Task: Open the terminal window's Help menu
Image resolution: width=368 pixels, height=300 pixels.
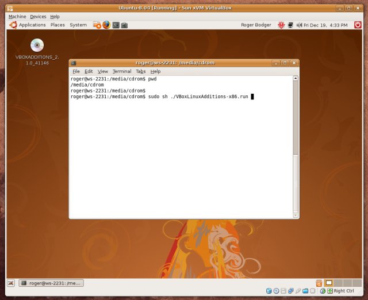Action: click(155, 71)
